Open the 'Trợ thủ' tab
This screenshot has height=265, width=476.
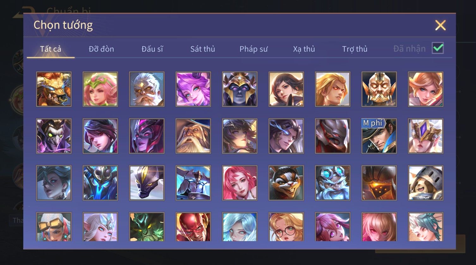tap(355, 49)
